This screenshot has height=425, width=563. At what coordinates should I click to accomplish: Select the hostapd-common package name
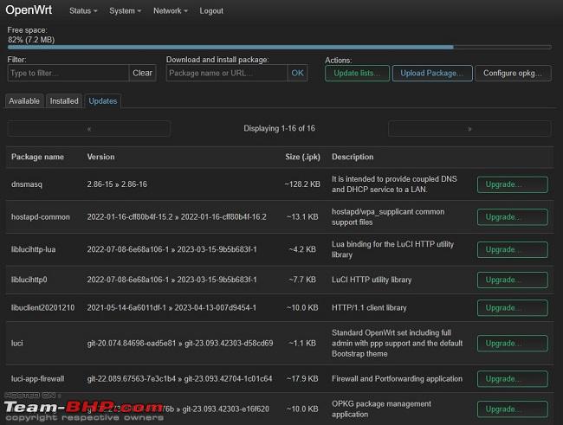[41, 217]
